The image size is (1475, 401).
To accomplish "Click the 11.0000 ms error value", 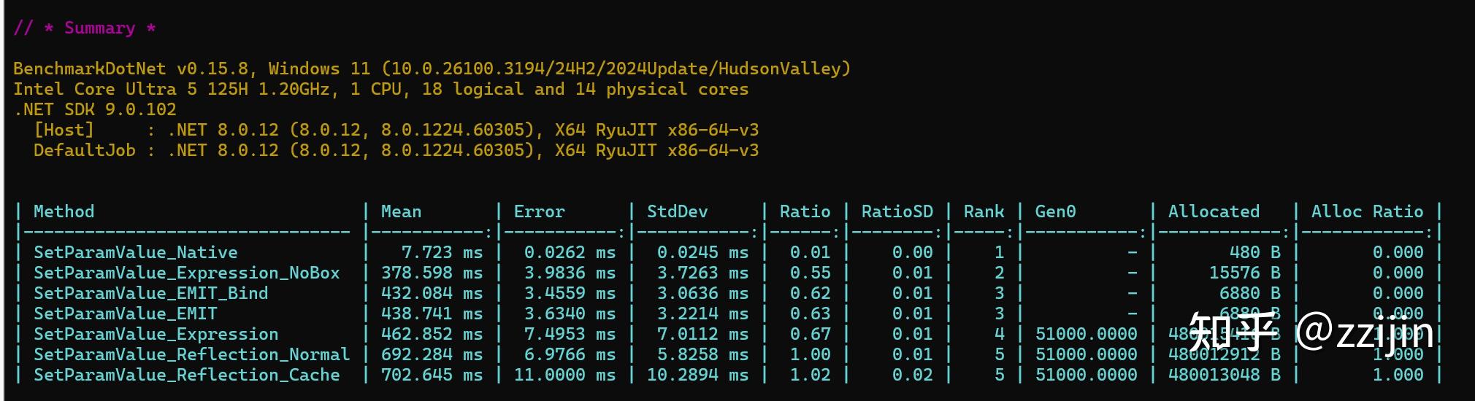I will point(564,375).
